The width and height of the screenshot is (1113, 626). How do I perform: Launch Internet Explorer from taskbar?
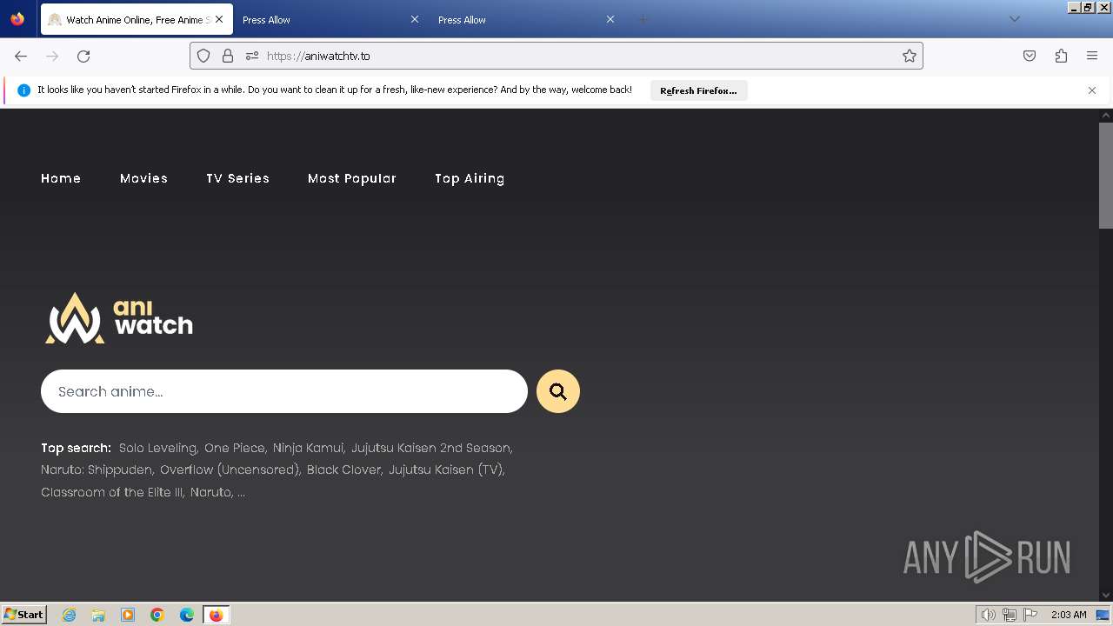coord(69,615)
